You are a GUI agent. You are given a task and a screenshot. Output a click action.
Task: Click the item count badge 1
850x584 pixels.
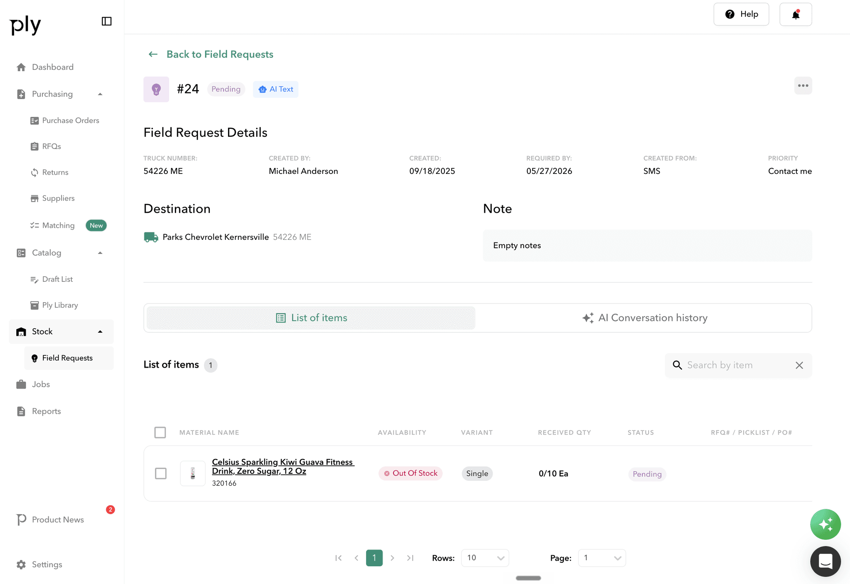coord(211,365)
